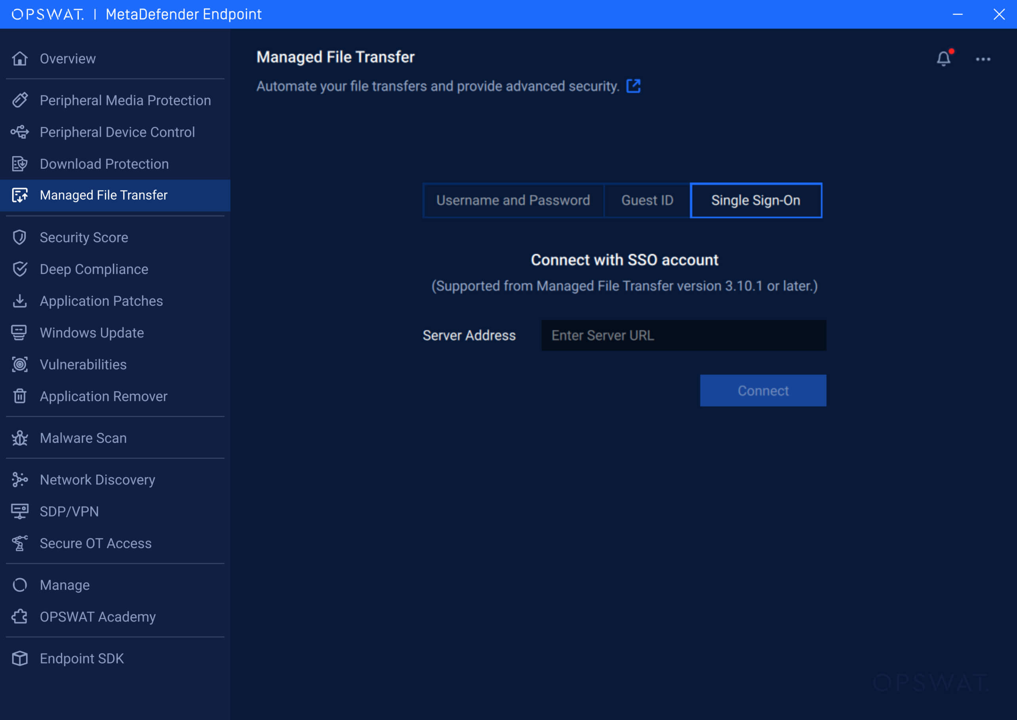Open the Malware Scan bug icon
The height and width of the screenshot is (720, 1017).
pyautogui.click(x=19, y=438)
